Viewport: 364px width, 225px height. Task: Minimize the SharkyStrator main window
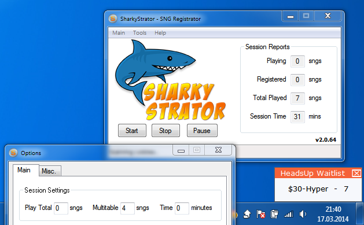click(290, 16)
